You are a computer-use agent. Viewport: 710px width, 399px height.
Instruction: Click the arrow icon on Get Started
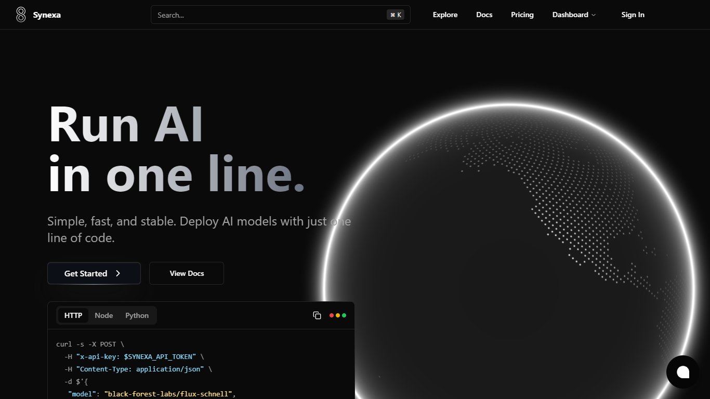pyautogui.click(x=118, y=273)
